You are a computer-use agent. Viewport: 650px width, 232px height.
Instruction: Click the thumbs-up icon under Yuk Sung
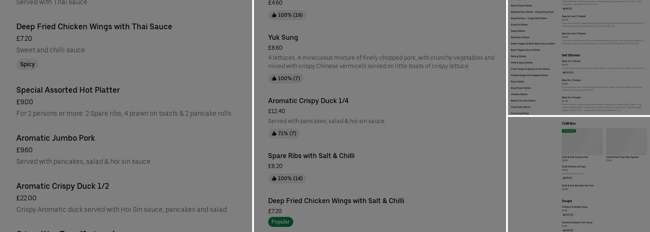pyautogui.click(x=274, y=78)
